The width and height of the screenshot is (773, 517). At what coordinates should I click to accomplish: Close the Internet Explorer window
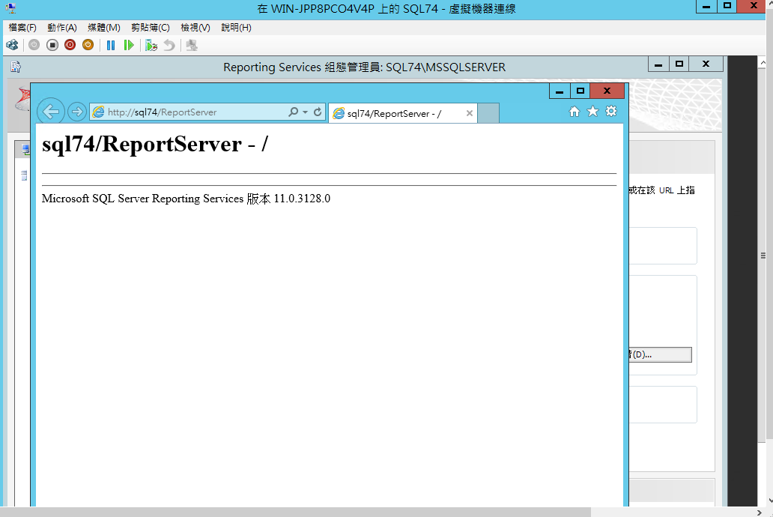pos(607,91)
